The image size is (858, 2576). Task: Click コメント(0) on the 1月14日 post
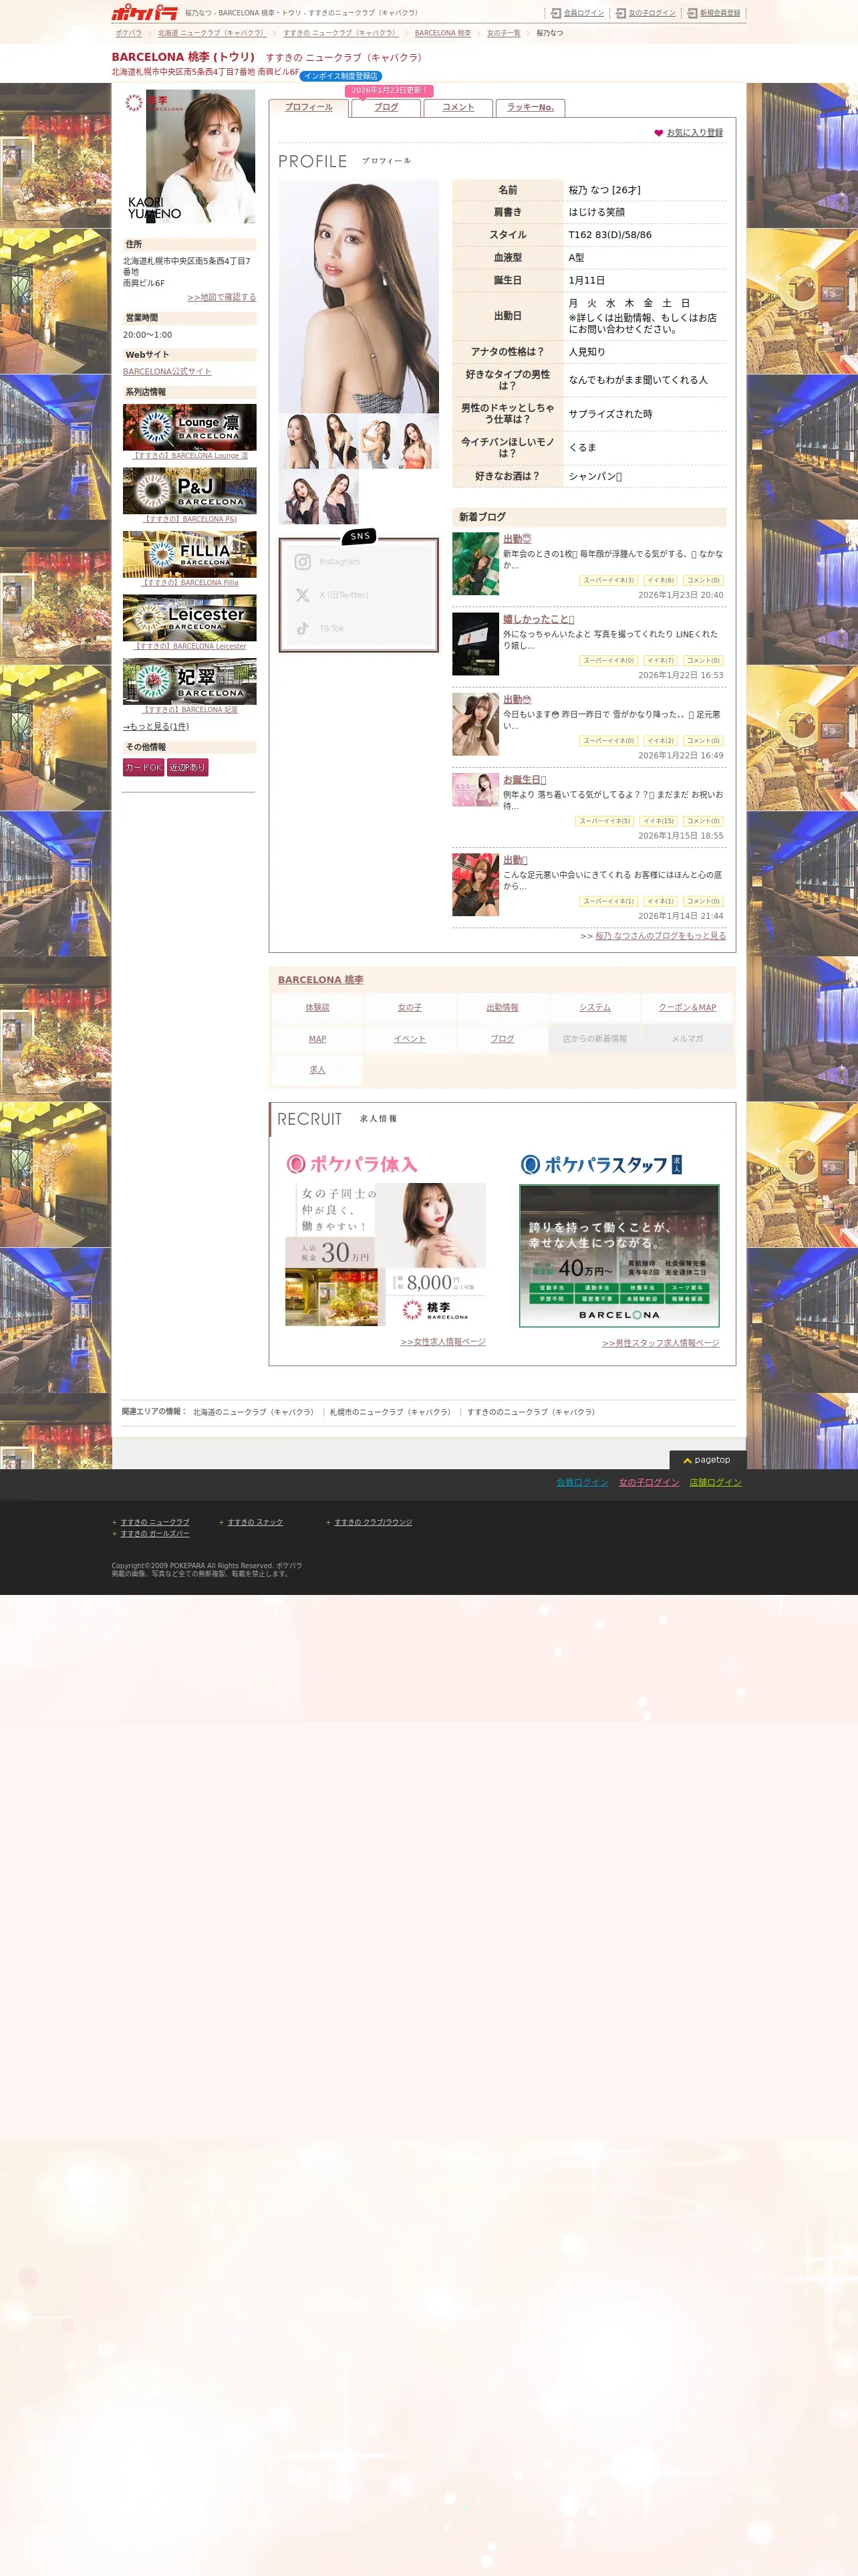tap(703, 902)
